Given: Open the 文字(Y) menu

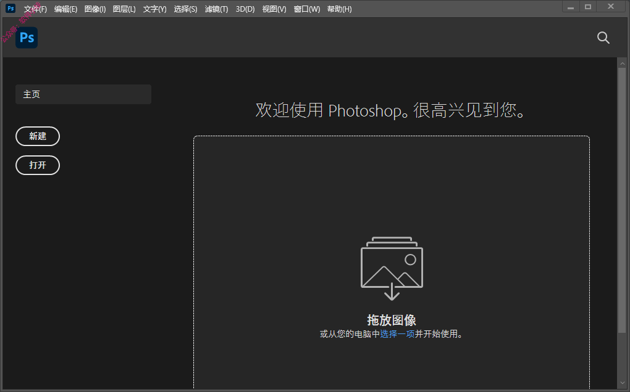Looking at the screenshot, I should pos(154,9).
